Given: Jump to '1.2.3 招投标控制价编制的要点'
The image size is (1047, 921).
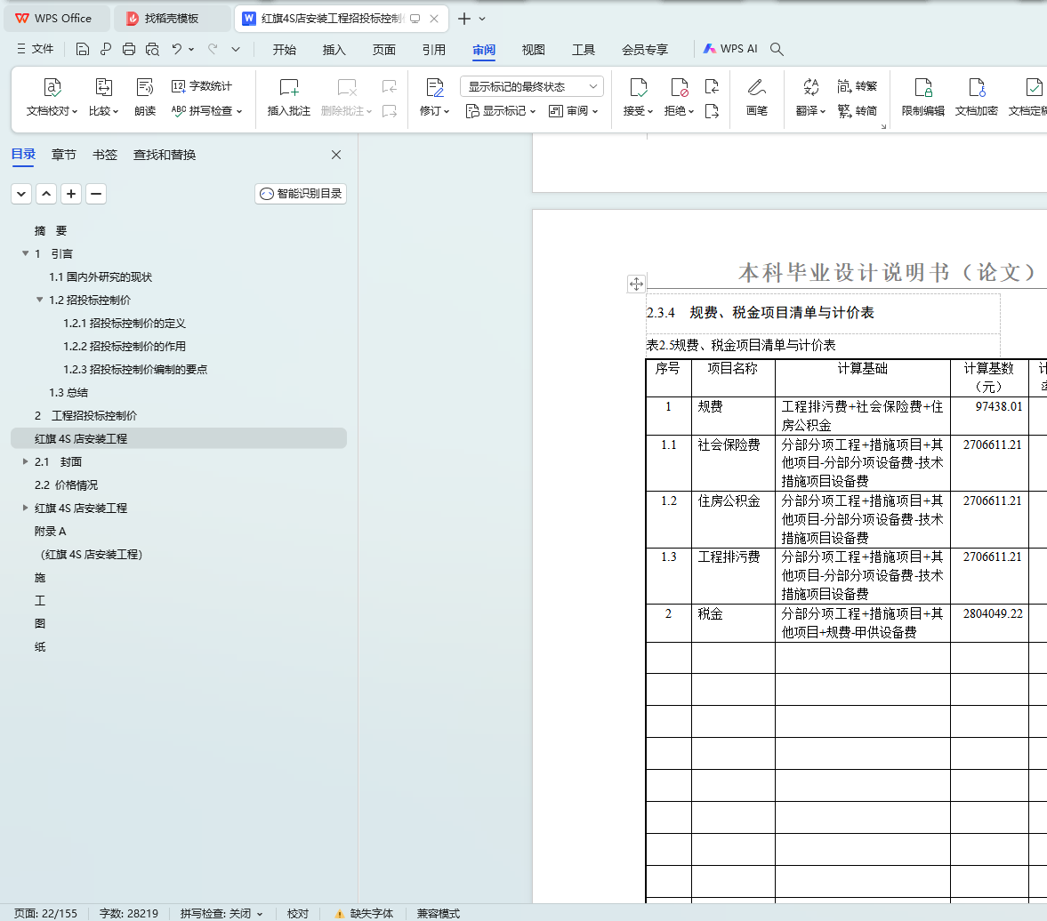Looking at the screenshot, I should tap(135, 369).
